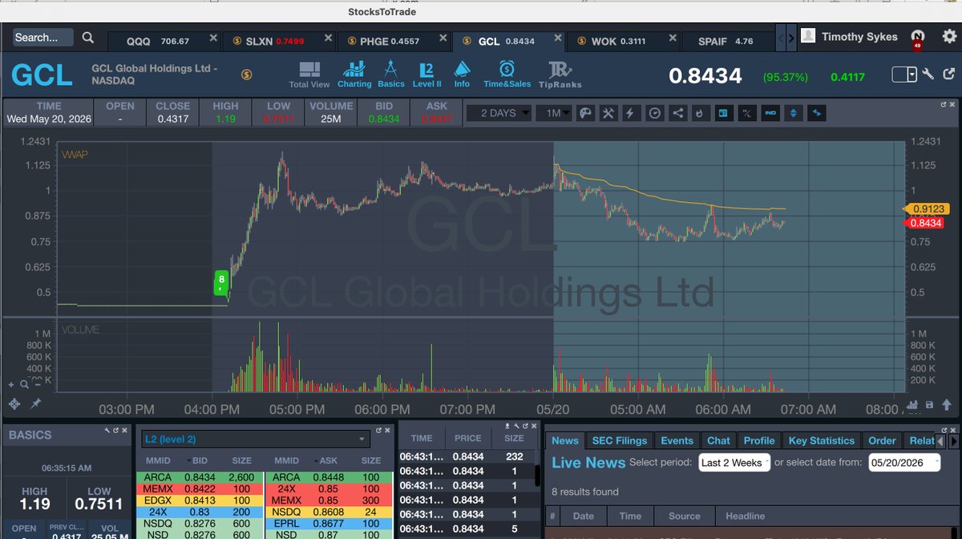Switch to the PHGE symbol tab
The width and height of the screenshot is (962, 539).
coord(390,41)
